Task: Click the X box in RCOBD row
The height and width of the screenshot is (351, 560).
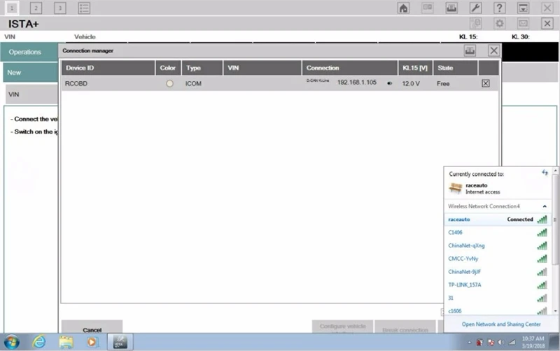Action: (486, 83)
